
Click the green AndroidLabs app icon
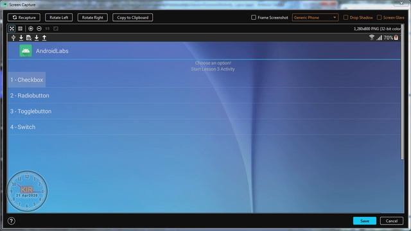click(26, 51)
